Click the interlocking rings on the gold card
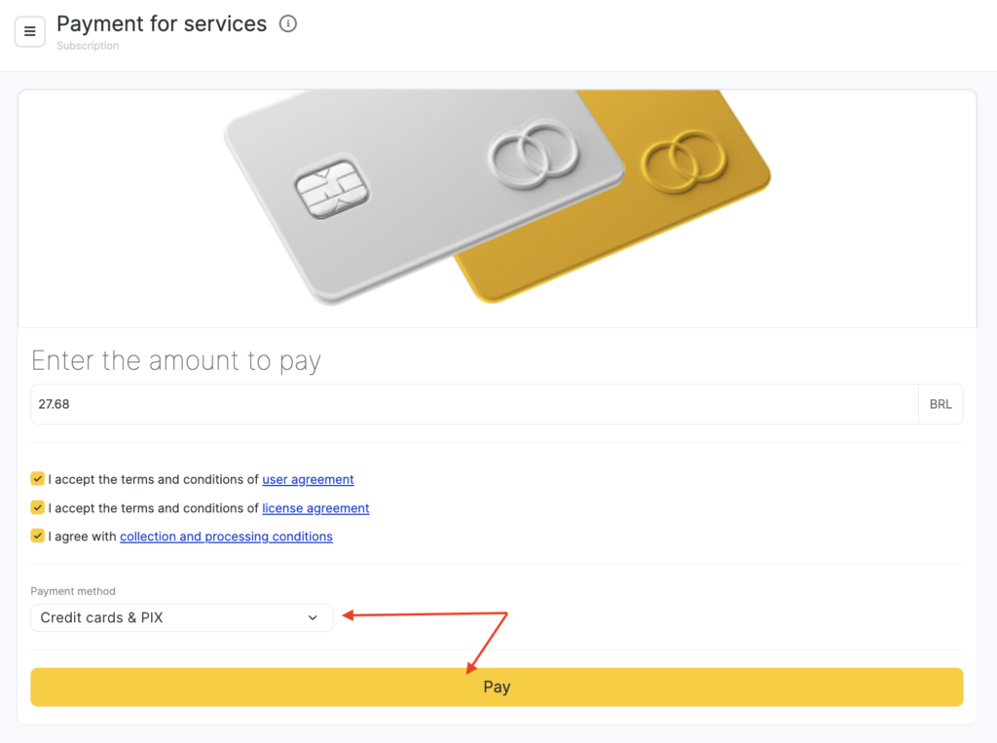Image resolution: width=997 pixels, height=743 pixels. pyautogui.click(x=683, y=160)
